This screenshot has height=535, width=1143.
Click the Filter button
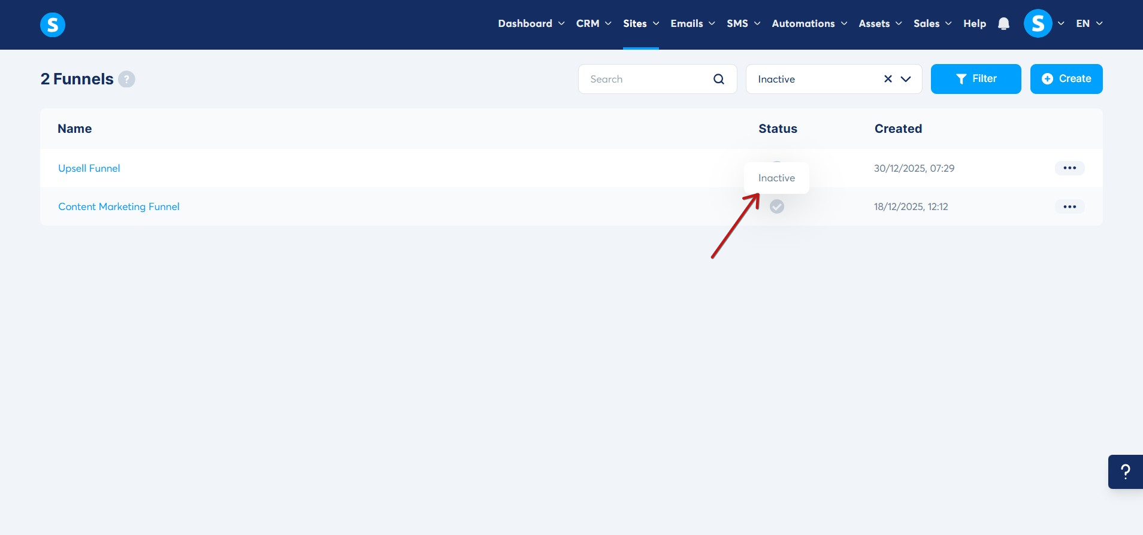(x=976, y=79)
